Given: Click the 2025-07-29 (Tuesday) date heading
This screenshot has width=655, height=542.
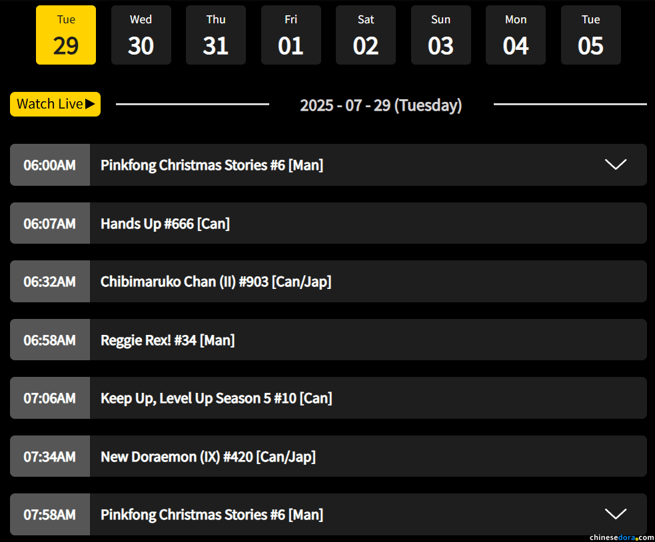Looking at the screenshot, I should pyautogui.click(x=380, y=105).
